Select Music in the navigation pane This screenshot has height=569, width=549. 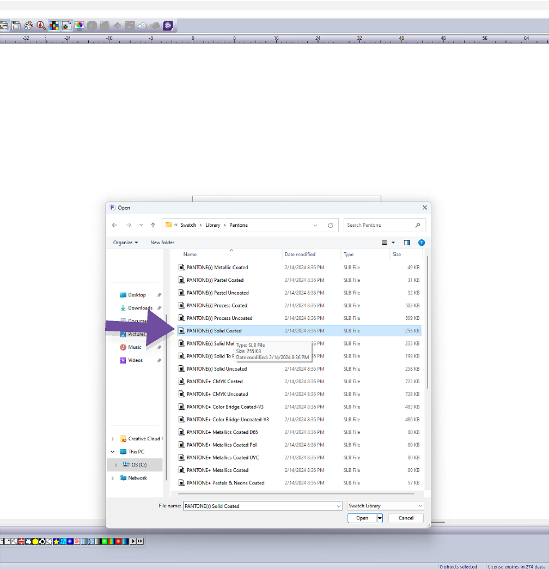click(x=135, y=347)
